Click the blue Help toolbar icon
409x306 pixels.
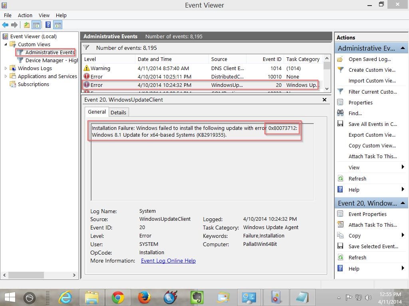click(48, 25)
